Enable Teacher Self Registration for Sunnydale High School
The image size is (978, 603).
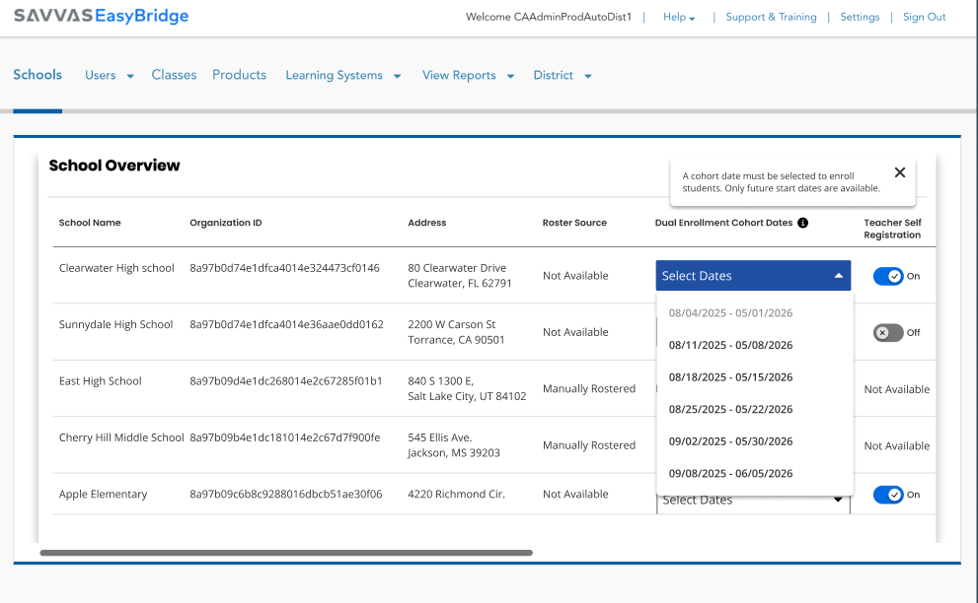point(888,333)
